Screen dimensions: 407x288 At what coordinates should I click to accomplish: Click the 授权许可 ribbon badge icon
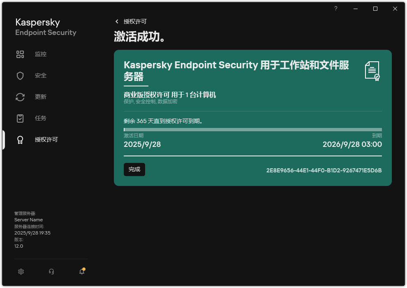pos(20,140)
